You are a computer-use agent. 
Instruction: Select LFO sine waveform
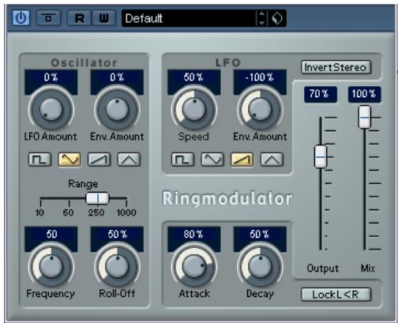(x=212, y=160)
